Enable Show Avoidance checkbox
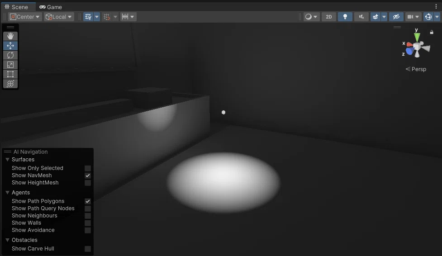This screenshot has width=442, height=256. (x=88, y=230)
